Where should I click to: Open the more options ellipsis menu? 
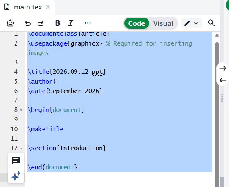tap(88, 23)
